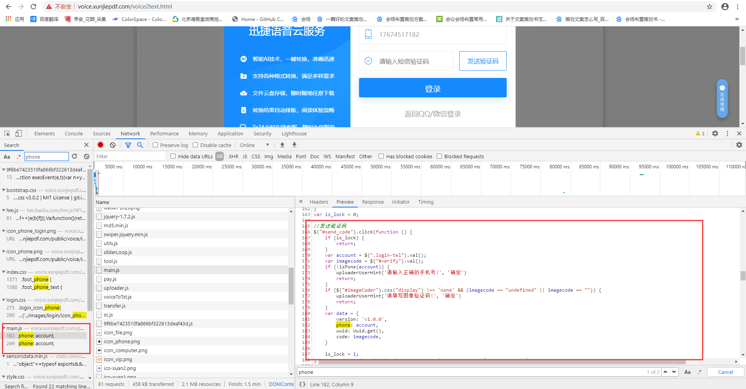Screen dimensions: 746x389
Task: Reload the page with the refresh icon
Action: click(x=33, y=7)
